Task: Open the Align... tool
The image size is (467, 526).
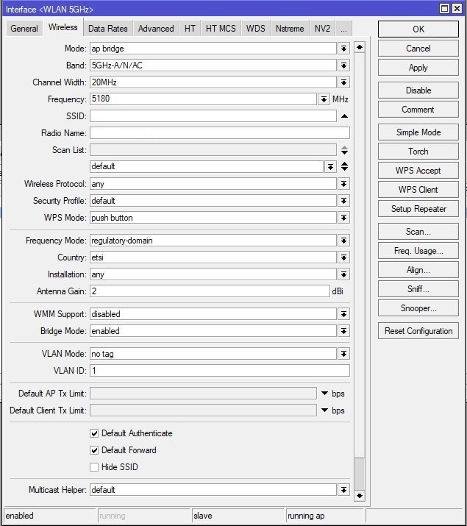Action: coord(418,270)
